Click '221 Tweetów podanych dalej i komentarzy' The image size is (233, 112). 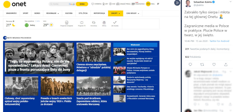(x=207, y=49)
